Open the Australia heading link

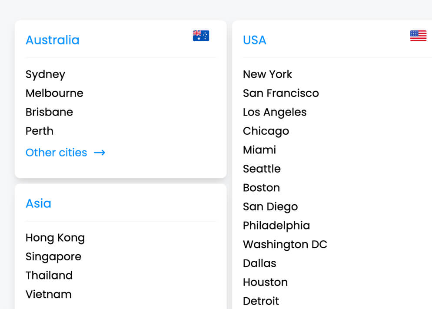(x=53, y=40)
